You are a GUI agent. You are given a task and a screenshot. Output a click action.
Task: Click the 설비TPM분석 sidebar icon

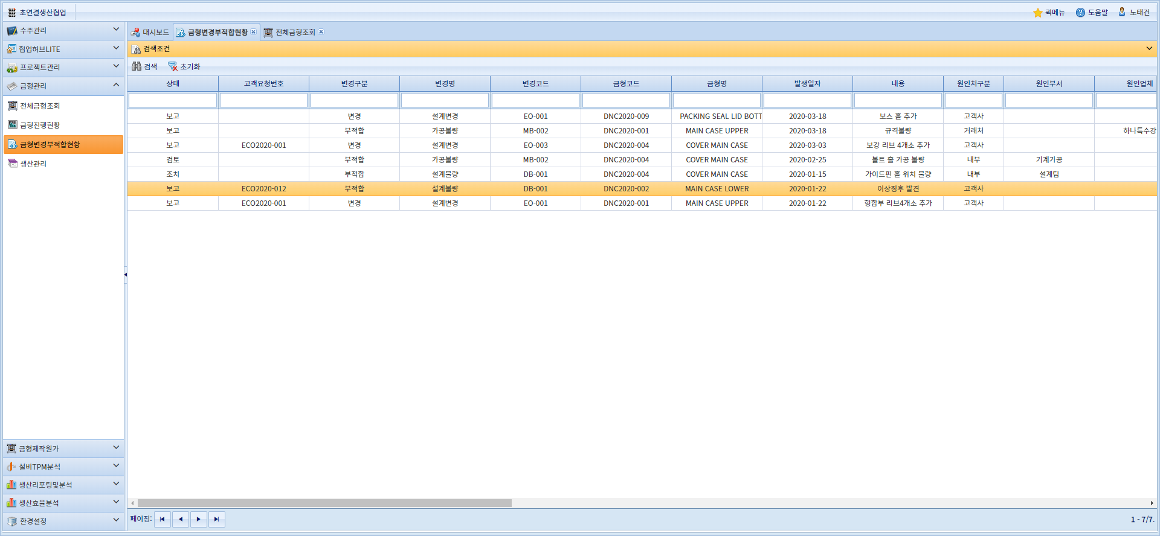(11, 467)
